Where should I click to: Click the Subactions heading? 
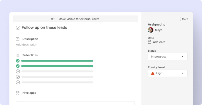tap(30, 55)
